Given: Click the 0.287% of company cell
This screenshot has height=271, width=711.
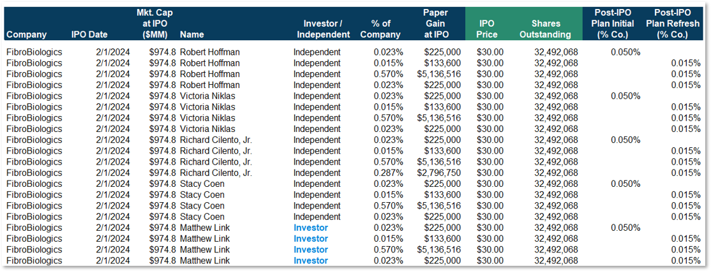Looking at the screenshot, I should 389,173.
